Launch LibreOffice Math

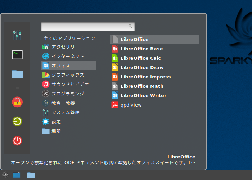coord(154,86)
